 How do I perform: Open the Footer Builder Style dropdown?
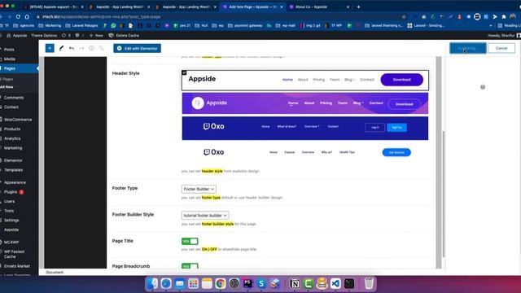click(x=205, y=215)
